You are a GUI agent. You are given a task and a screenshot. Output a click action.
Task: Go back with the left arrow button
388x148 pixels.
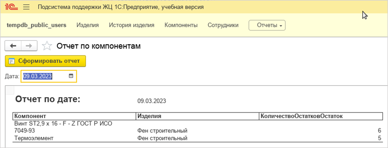point(13,46)
